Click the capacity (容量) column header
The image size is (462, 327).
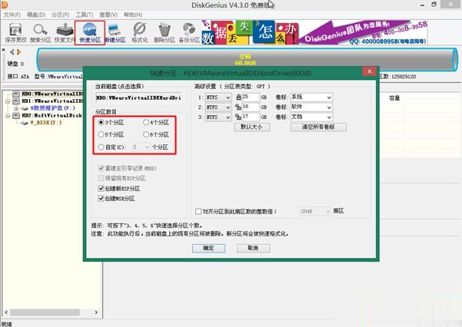[394, 98]
